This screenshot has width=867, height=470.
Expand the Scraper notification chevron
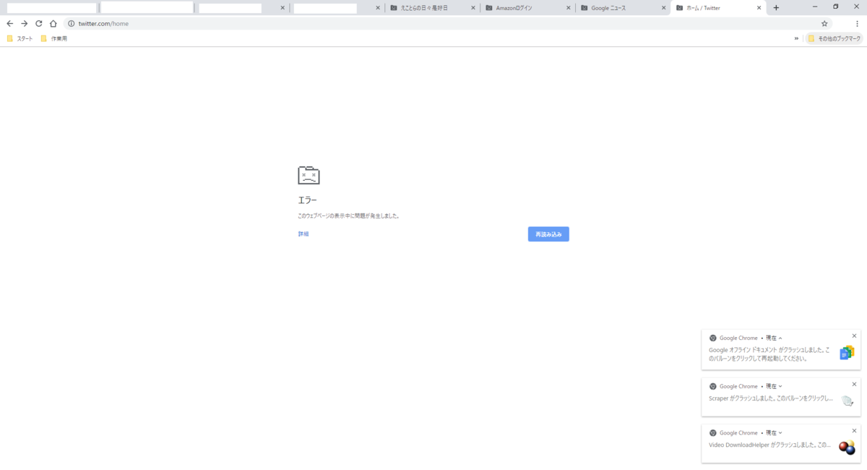point(780,386)
